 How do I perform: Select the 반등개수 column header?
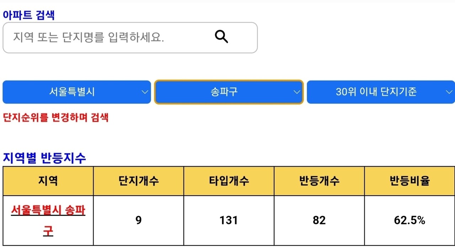tap(319, 181)
